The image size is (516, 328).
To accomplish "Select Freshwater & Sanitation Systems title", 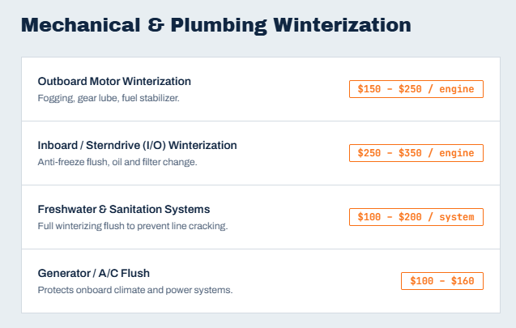I will tap(124, 209).
